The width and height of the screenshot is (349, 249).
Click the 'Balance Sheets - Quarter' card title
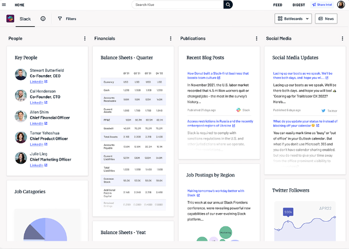pyautogui.click(x=127, y=57)
